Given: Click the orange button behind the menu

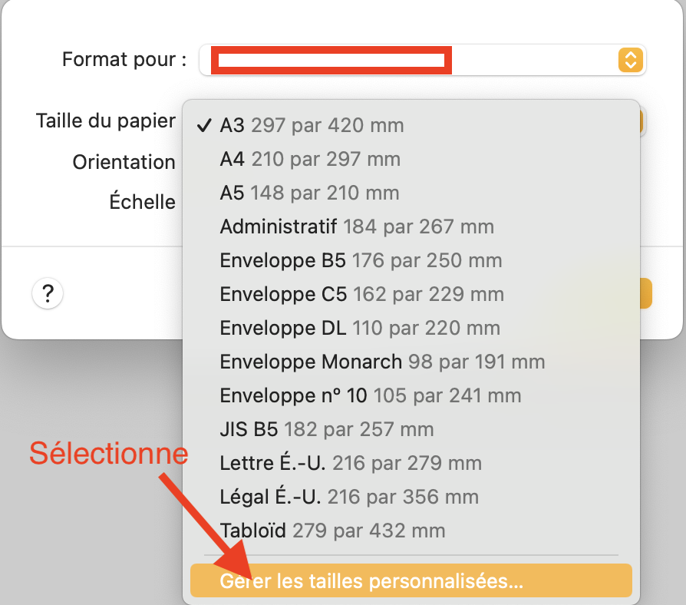Looking at the screenshot, I should coord(645,293).
